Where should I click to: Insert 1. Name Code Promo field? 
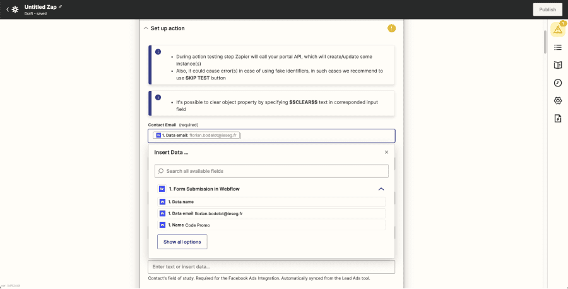click(x=271, y=225)
